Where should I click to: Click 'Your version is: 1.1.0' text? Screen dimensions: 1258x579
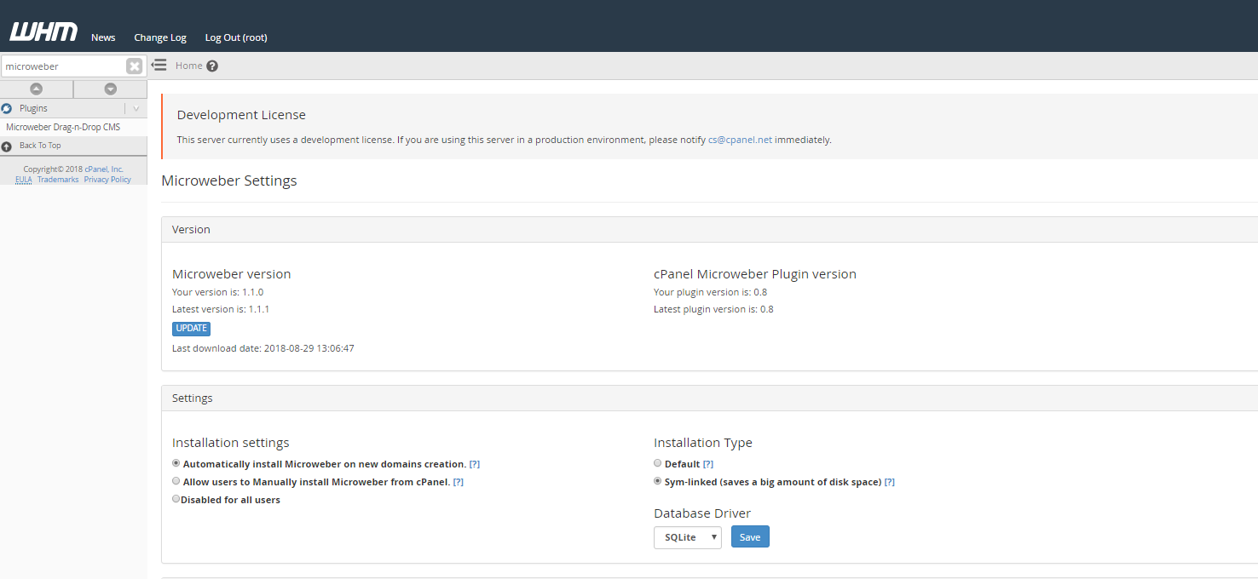click(217, 292)
